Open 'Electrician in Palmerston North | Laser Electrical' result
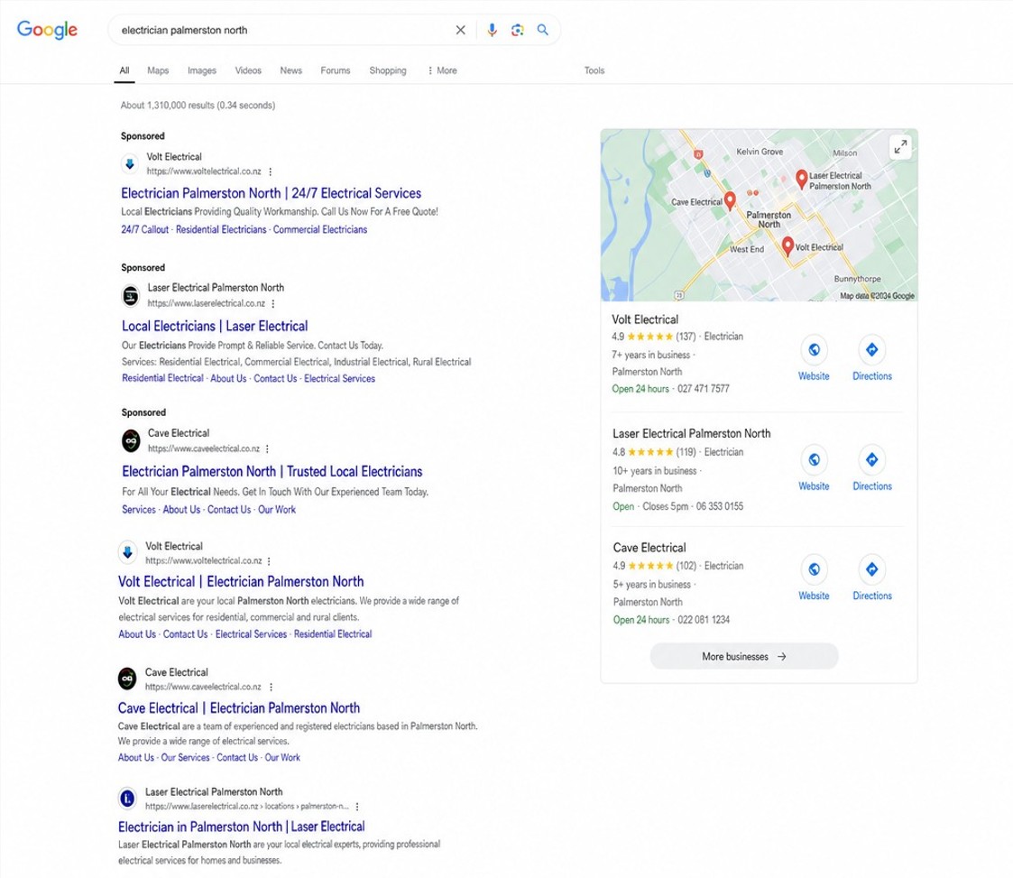This screenshot has height=878, width=1013. [242, 827]
